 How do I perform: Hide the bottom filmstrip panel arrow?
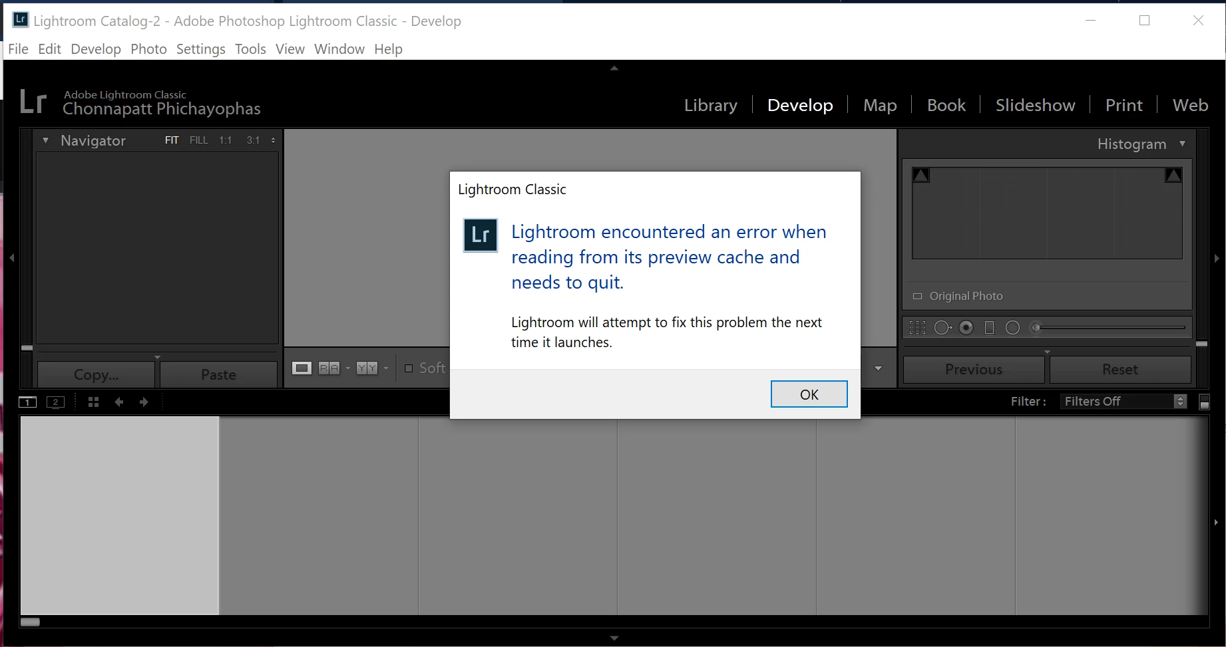pyautogui.click(x=614, y=638)
